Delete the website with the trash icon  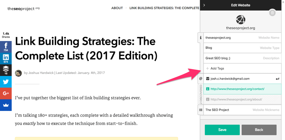pyautogui.click(x=272, y=13)
